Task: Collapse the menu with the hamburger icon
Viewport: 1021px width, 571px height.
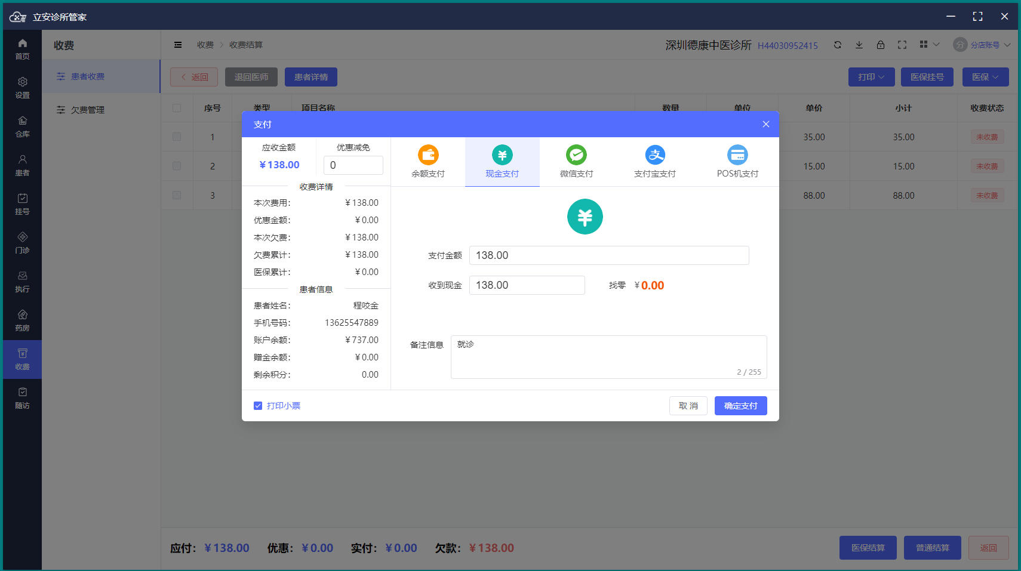Action: (178, 45)
